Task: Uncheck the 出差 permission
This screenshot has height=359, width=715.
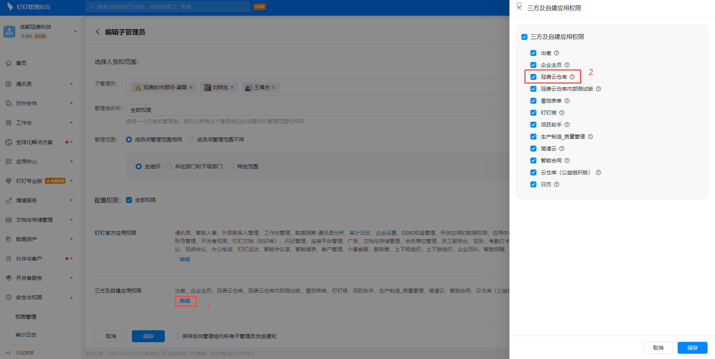Action: [x=533, y=53]
